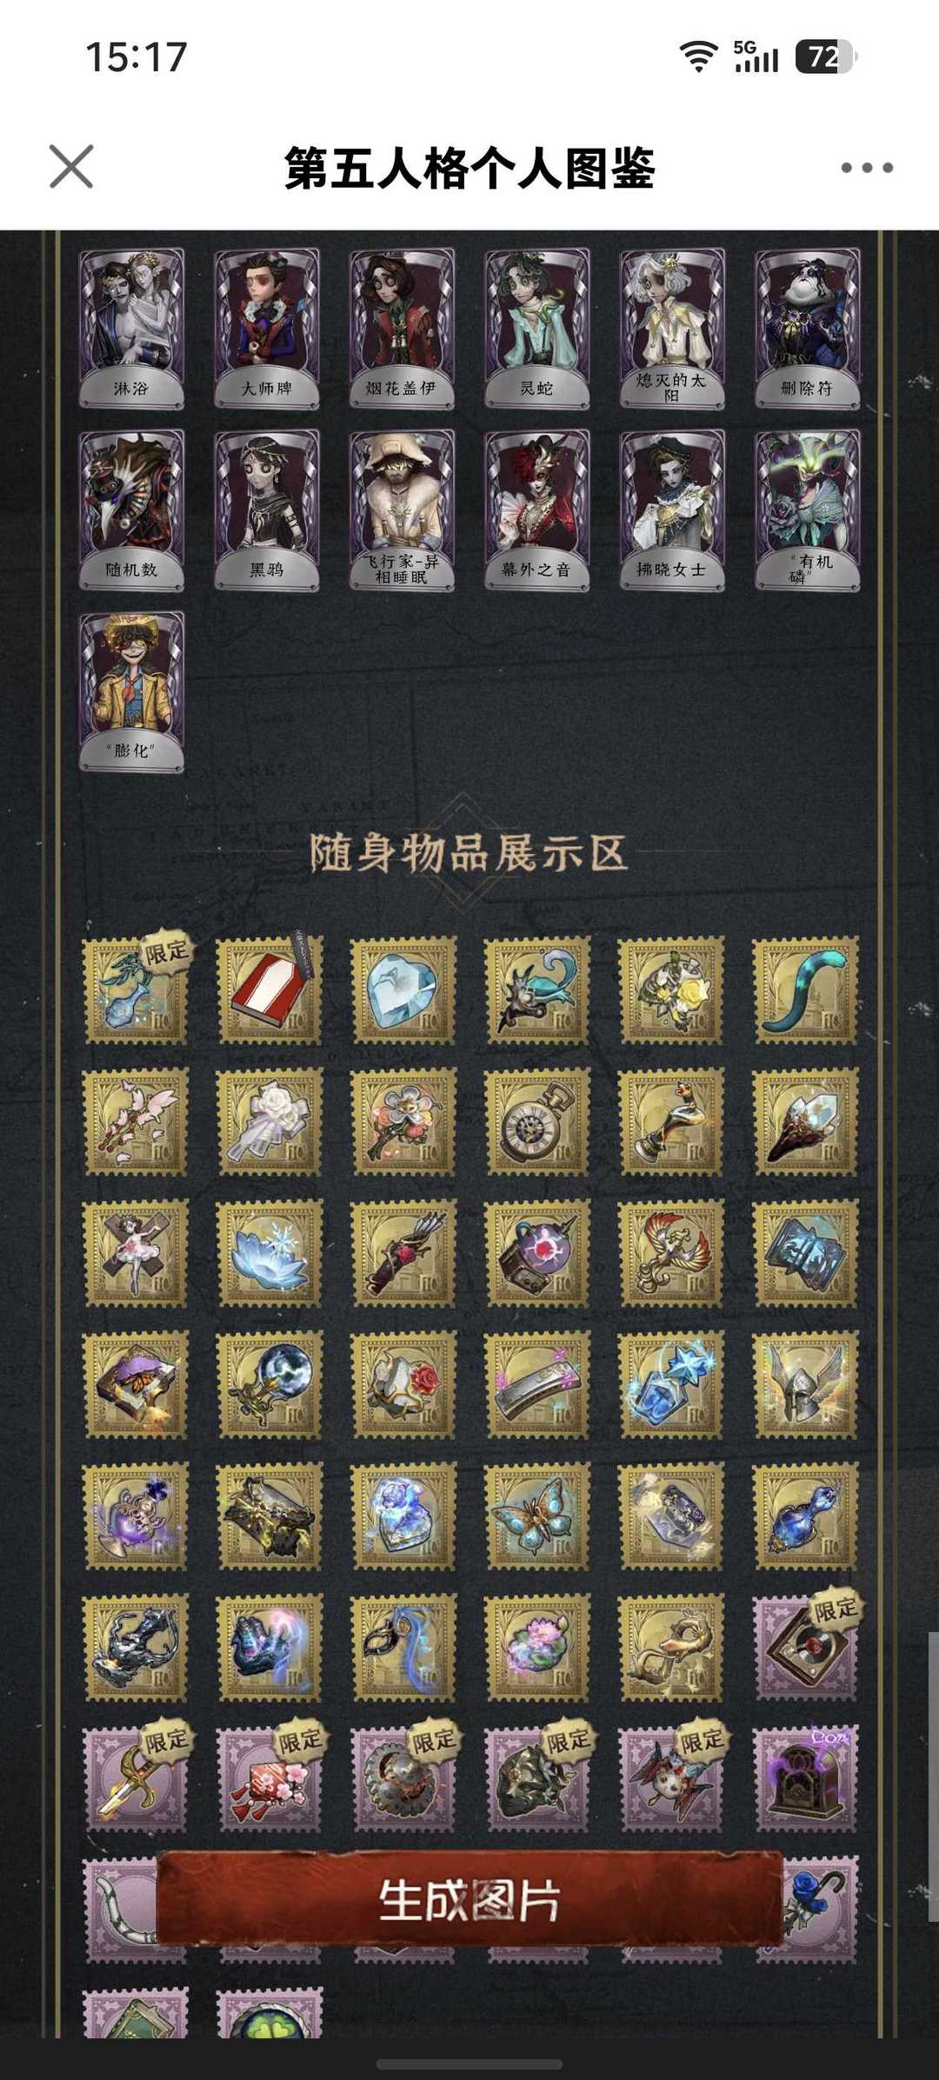
Task: Select the 淋浴 character card
Action: click(x=132, y=329)
